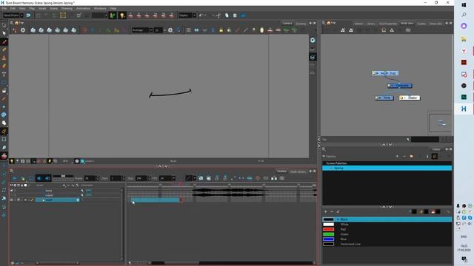Select the Blue colour swatch
The image size is (474, 266).
(x=328, y=239)
